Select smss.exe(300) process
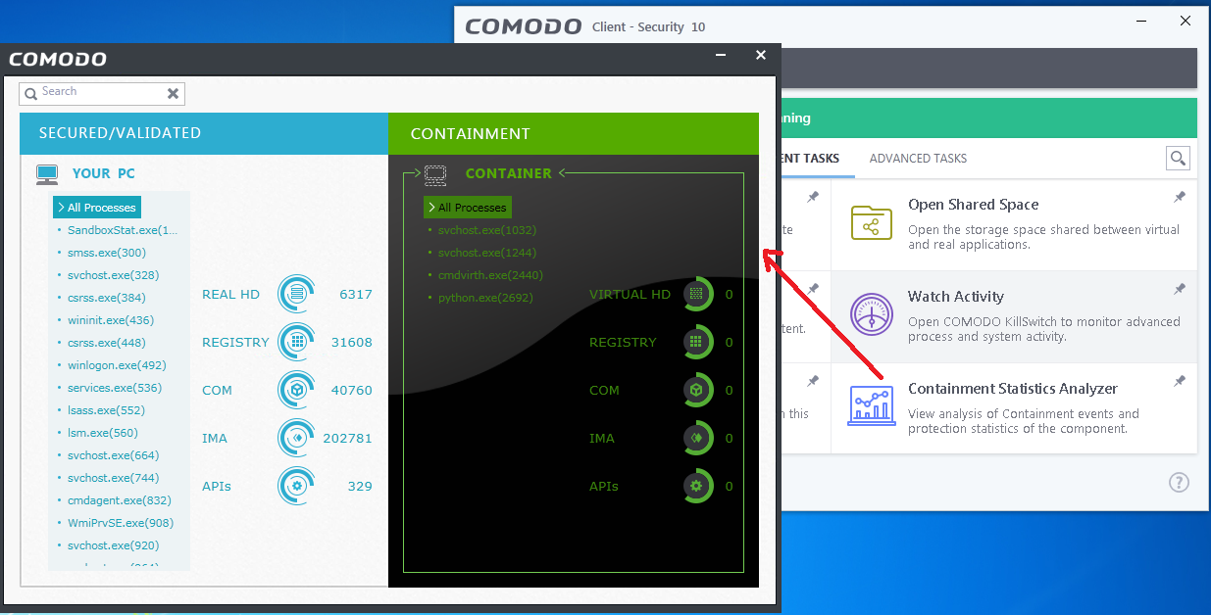This screenshot has height=615, width=1211. [x=107, y=253]
